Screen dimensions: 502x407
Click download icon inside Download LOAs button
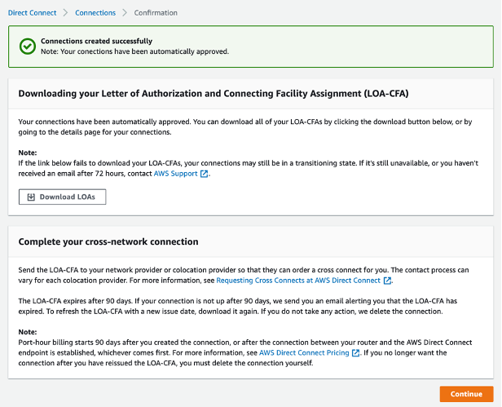(31, 197)
